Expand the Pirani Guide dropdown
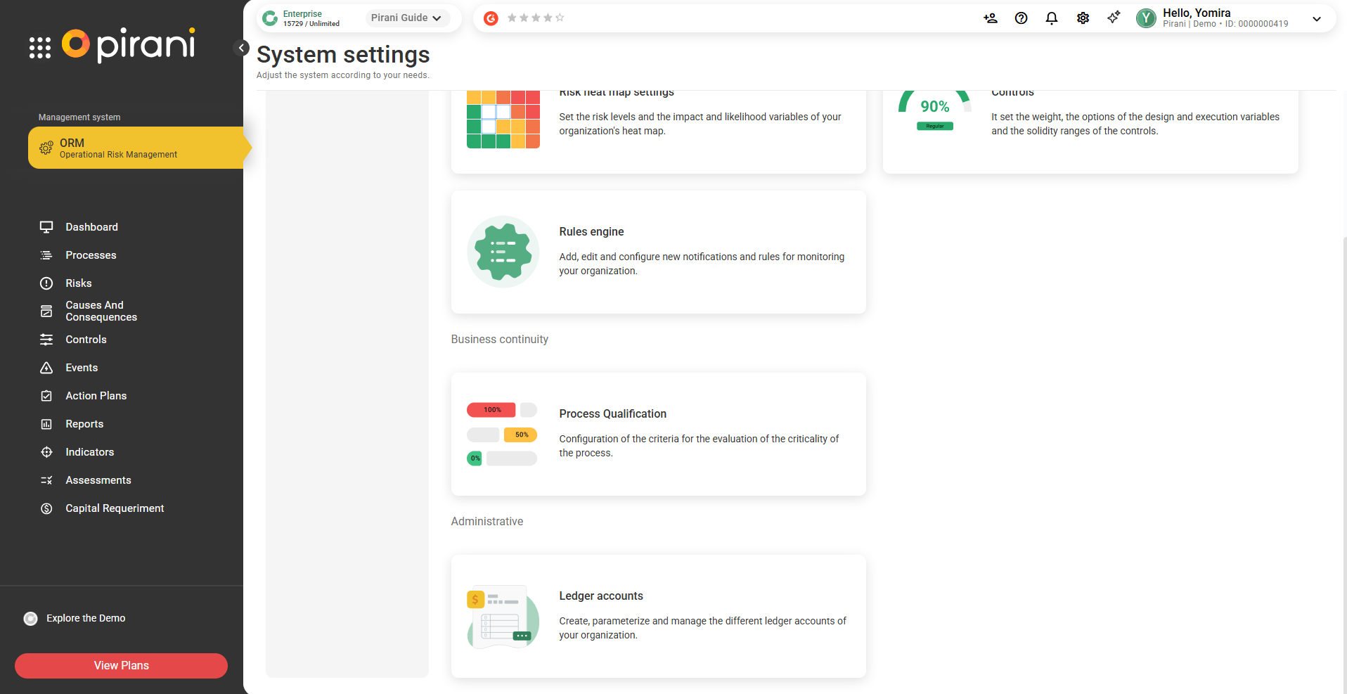 (x=406, y=18)
